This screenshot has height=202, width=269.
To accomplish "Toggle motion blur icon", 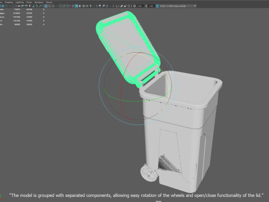I will [104, 6].
